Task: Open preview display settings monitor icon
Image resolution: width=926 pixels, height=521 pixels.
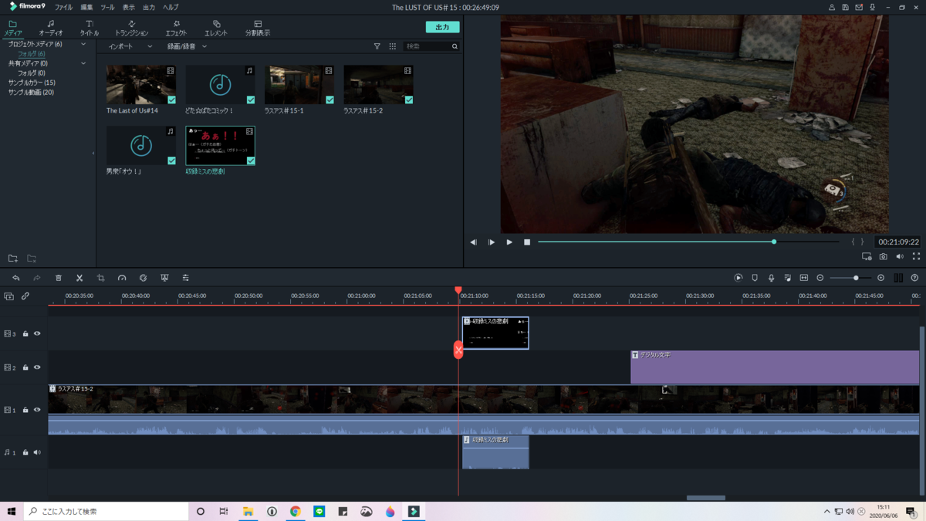Action: (867, 256)
